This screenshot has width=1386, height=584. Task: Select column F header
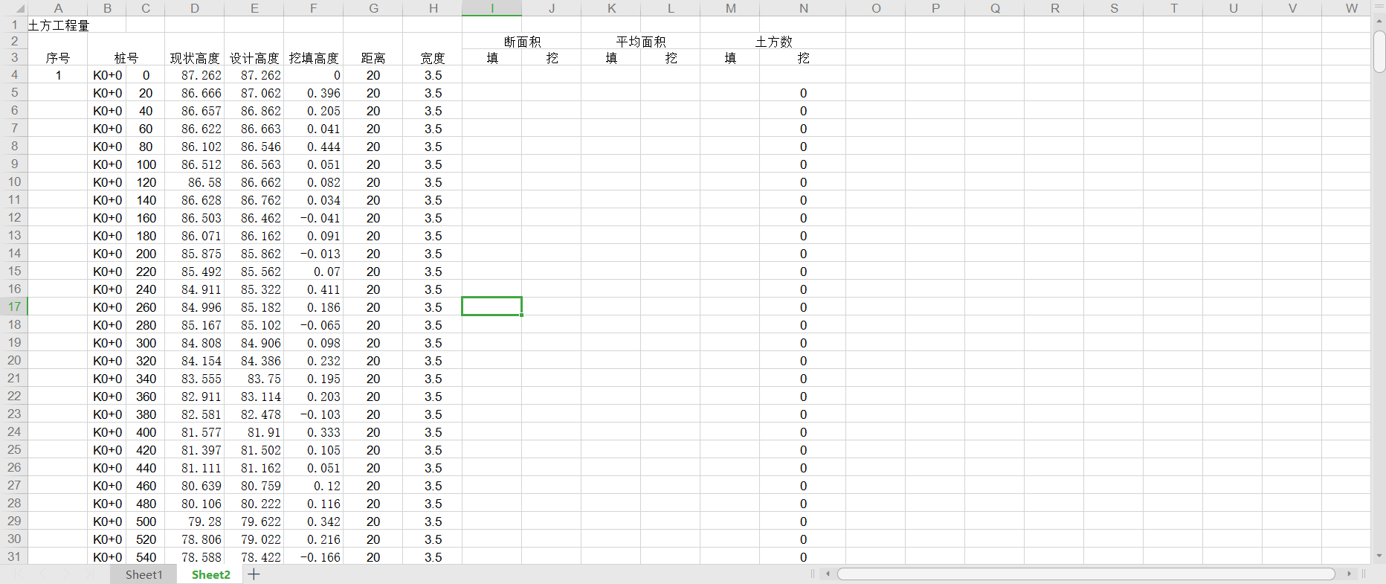pos(314,8)
